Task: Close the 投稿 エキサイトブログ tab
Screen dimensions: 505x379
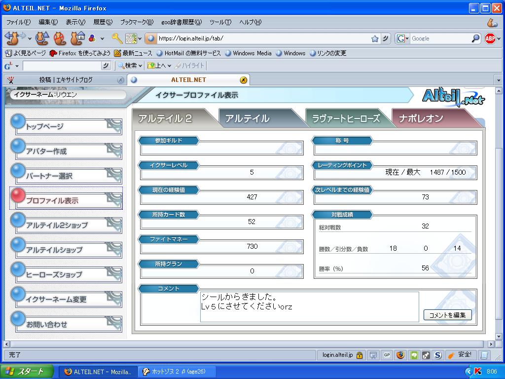Action: 120,80
